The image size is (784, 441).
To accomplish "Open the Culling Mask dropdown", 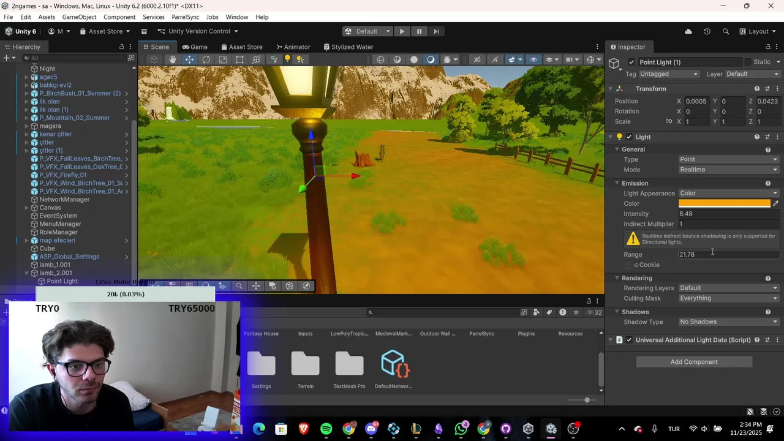I will coord(729,298).
